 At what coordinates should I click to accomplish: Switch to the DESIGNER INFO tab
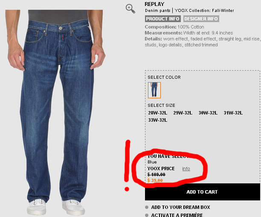(x=201, y=19)
